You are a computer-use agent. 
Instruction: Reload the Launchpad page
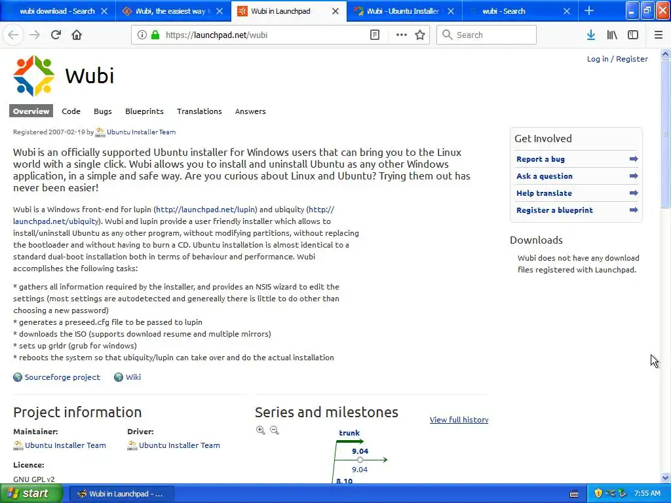click(56, 35)
